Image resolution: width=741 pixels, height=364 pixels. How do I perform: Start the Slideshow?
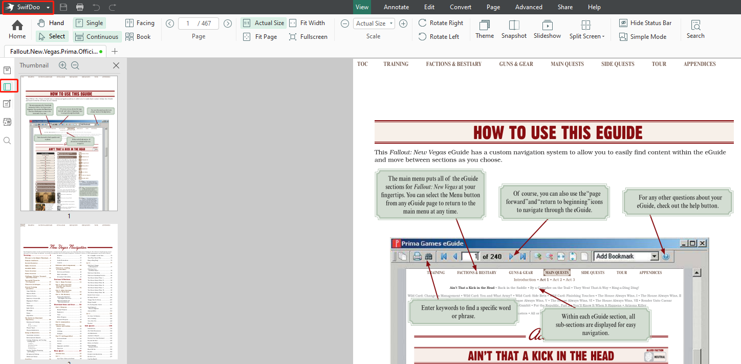(547, 30)
